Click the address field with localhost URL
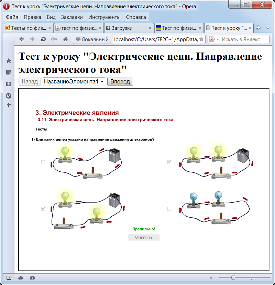This screenshot has width=275, height=285. coord(156,39)
